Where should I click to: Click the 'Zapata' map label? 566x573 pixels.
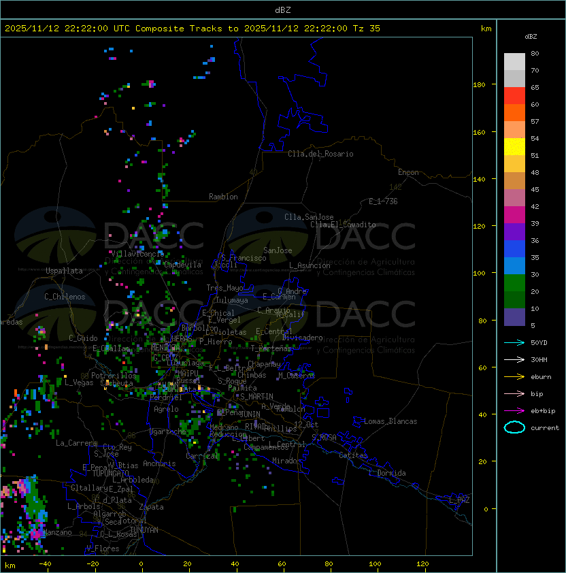[x=151, y=507]
